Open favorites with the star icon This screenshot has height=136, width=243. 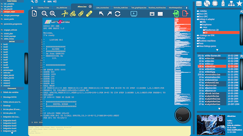tap(240, 3)
